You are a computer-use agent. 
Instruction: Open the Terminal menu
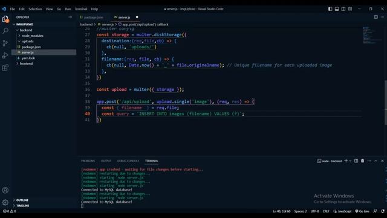[x=81, y=9]
